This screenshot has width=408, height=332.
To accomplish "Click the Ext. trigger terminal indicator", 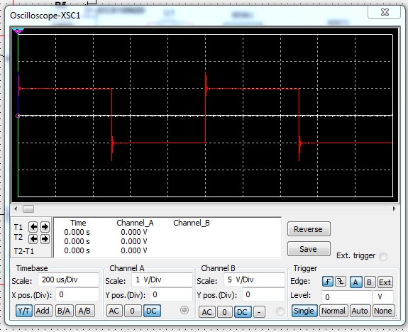I will pyautogui.click(x=383, y=257).
